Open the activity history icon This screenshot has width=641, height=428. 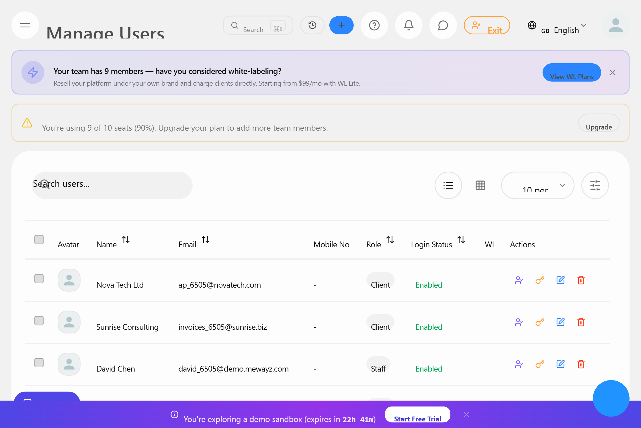pos(312,25)
